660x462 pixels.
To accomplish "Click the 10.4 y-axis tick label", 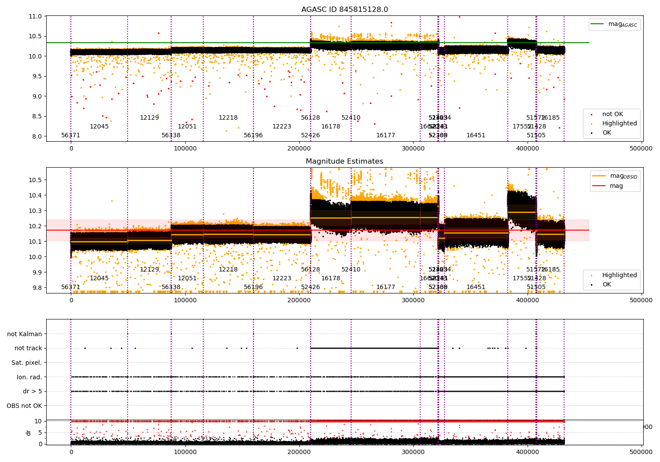I will 36,196.
